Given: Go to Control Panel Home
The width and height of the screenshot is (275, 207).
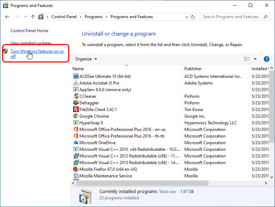Looking at the screenshot, I should tap(29, 31).
